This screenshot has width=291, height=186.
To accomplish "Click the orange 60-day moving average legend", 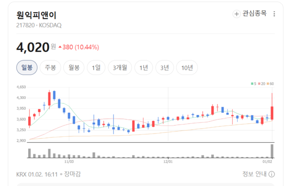I will click(x=270, y=84).
